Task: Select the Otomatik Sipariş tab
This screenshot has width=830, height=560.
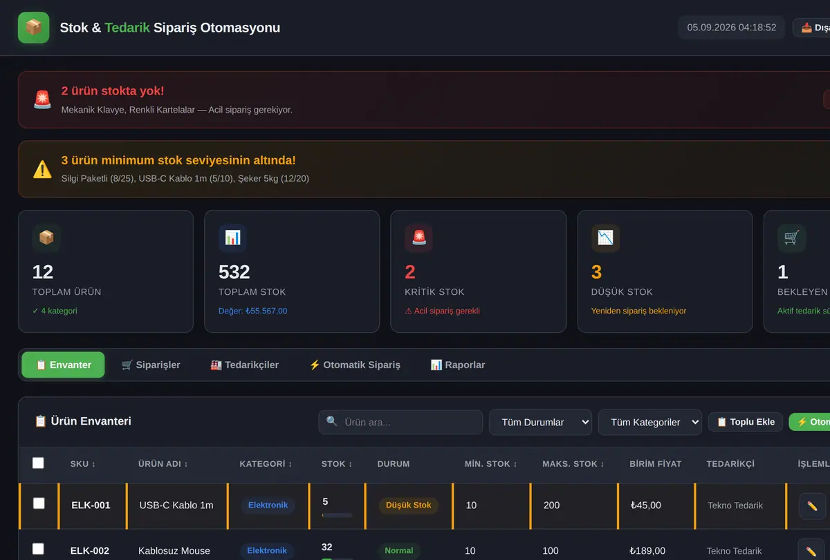Action: tap(355, 365)
